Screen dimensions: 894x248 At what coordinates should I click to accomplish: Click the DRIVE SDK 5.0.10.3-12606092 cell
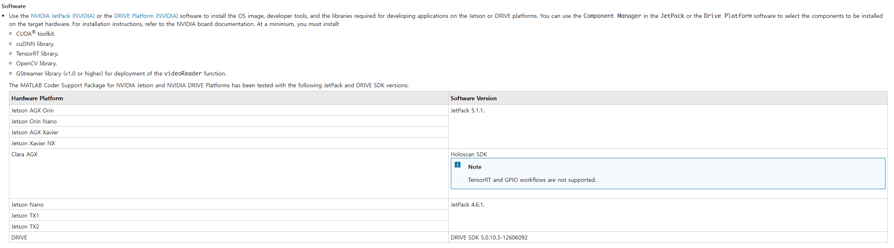[x=668, y=237]
